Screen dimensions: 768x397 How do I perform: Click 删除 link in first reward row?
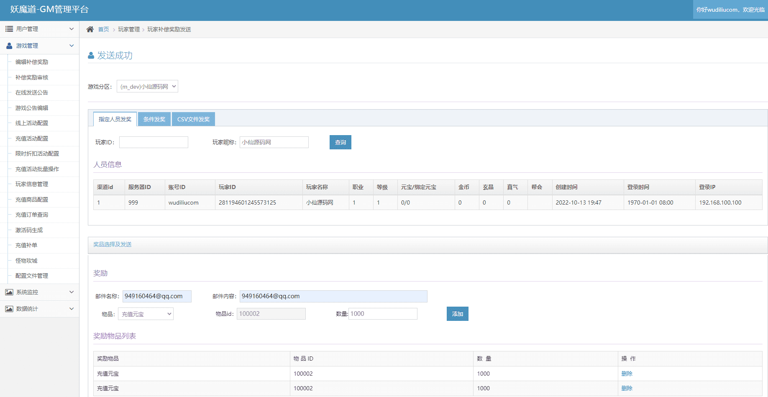[x=627, y=374]
